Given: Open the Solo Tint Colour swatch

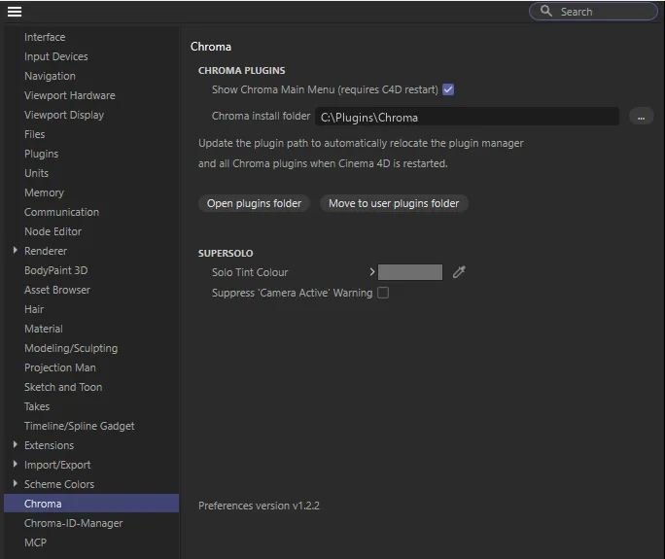Looking at the screenshot, I should tap(410, 272).
